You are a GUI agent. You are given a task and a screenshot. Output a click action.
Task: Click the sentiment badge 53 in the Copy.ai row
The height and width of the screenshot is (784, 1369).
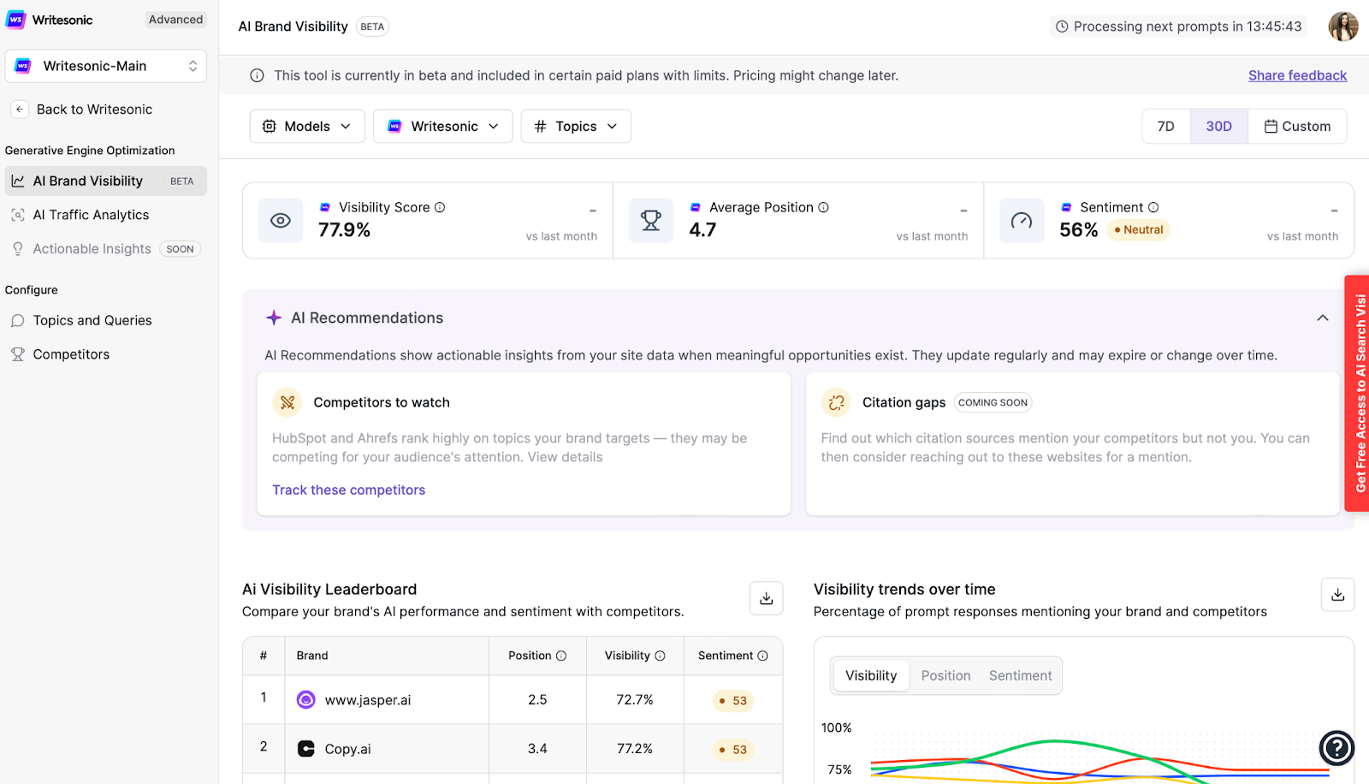[x=733, y=750]
